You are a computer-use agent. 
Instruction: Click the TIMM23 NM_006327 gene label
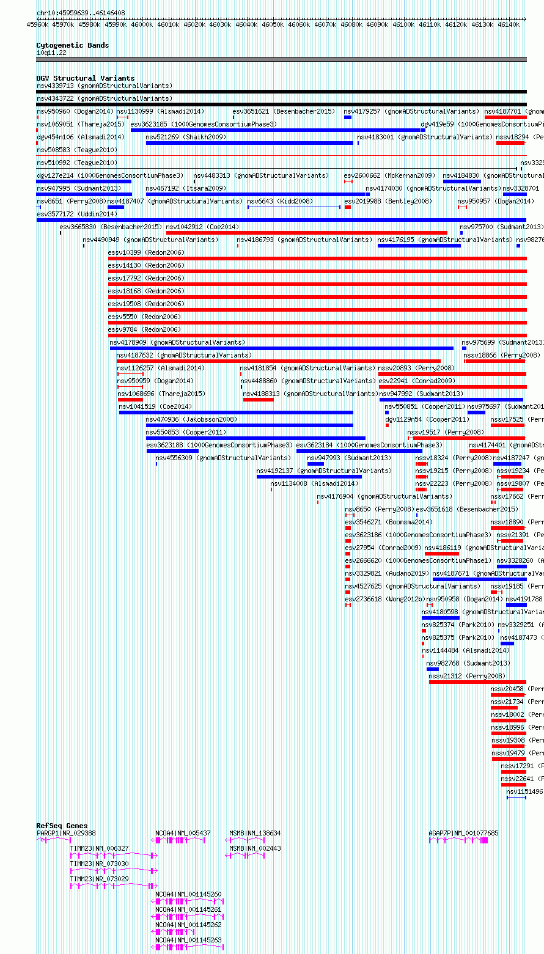(x=100, y=848)
